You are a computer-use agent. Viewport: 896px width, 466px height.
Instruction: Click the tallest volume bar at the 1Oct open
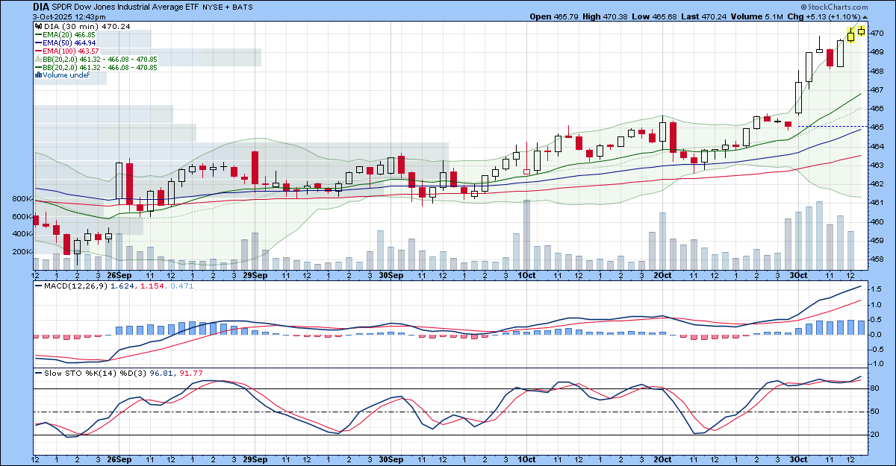pyautogui.click(x=526, y=234)
